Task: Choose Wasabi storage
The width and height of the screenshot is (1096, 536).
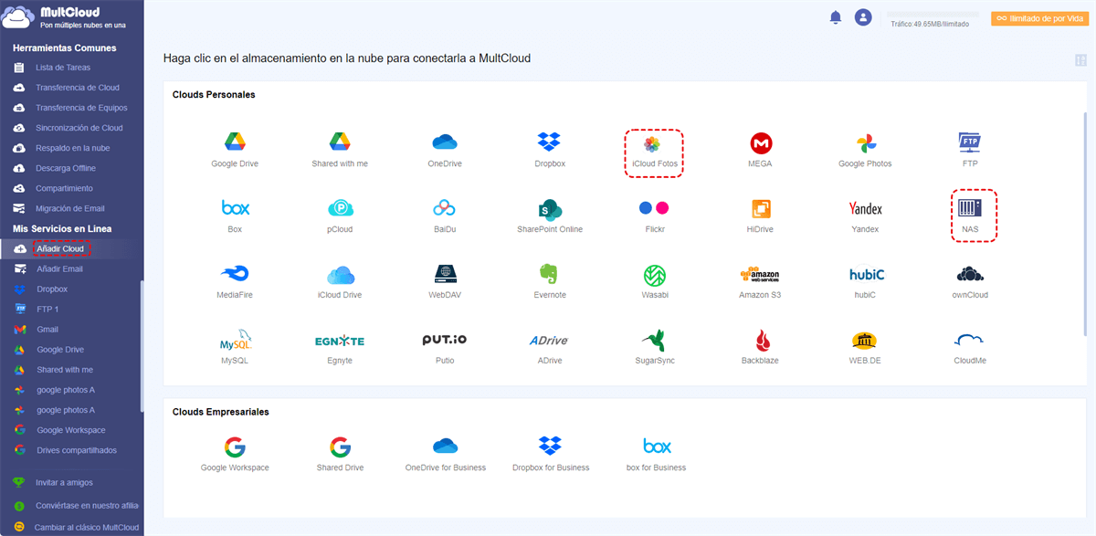Action: pyautogui.click(x=654, y=282)
